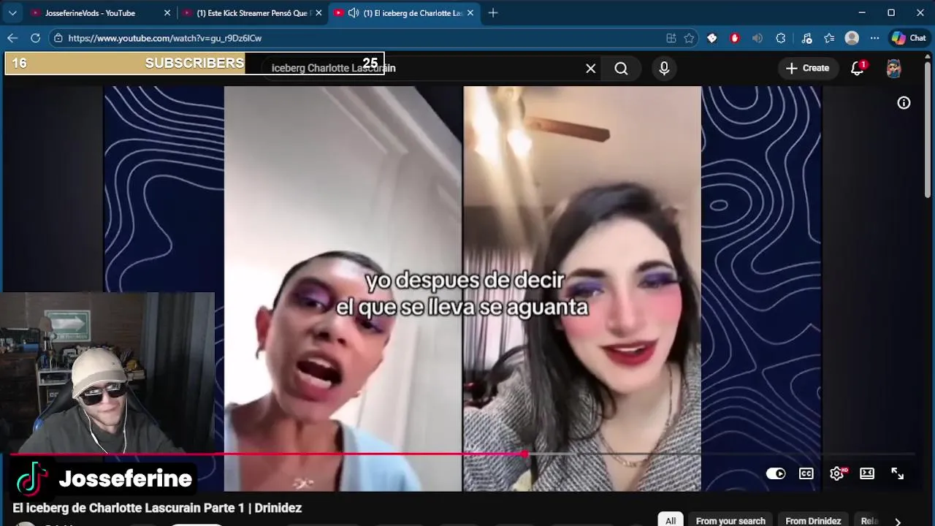
Task: Open the red hand blocker extension
Action: 735,38
